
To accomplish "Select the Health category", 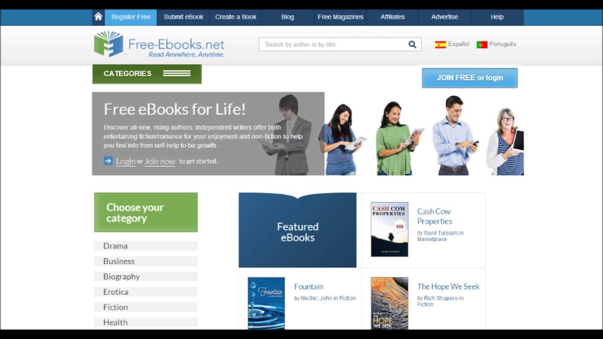I will [x=146, y=323].
